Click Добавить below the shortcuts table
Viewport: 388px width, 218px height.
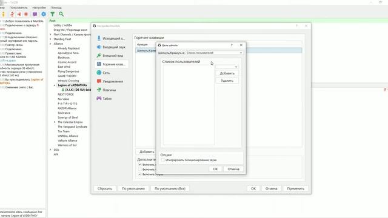click(x=147, y=151)
